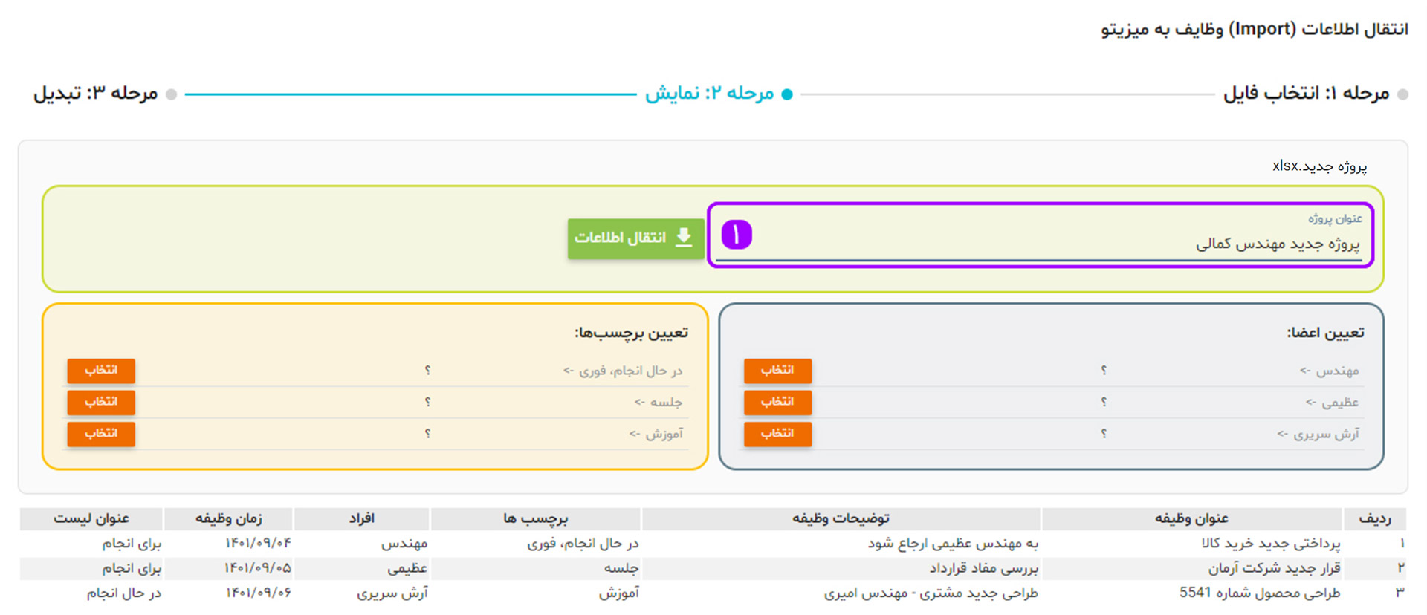
Task: Click description بررسی مفاد قرارداد
Action: pyautogui.click(x=984, y=568)
